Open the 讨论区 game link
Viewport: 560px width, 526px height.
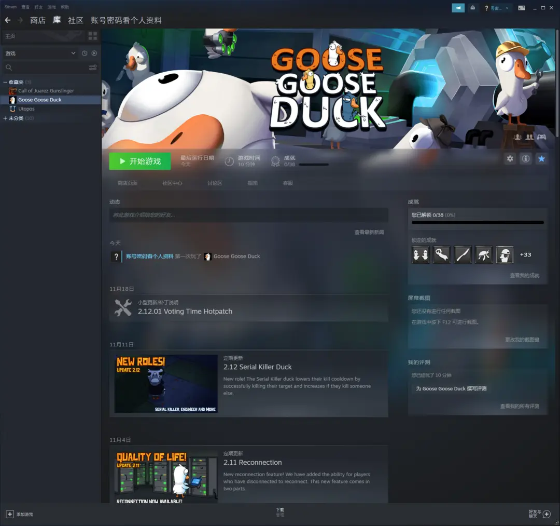[x=215, y=183]
